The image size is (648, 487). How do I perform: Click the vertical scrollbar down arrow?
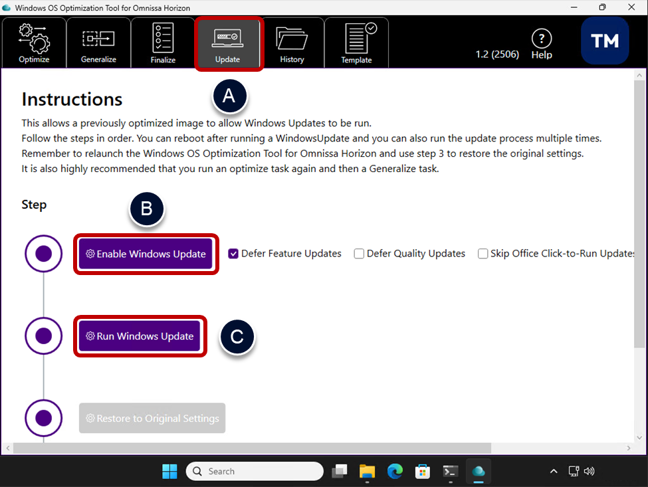click(x=639, y=437)
